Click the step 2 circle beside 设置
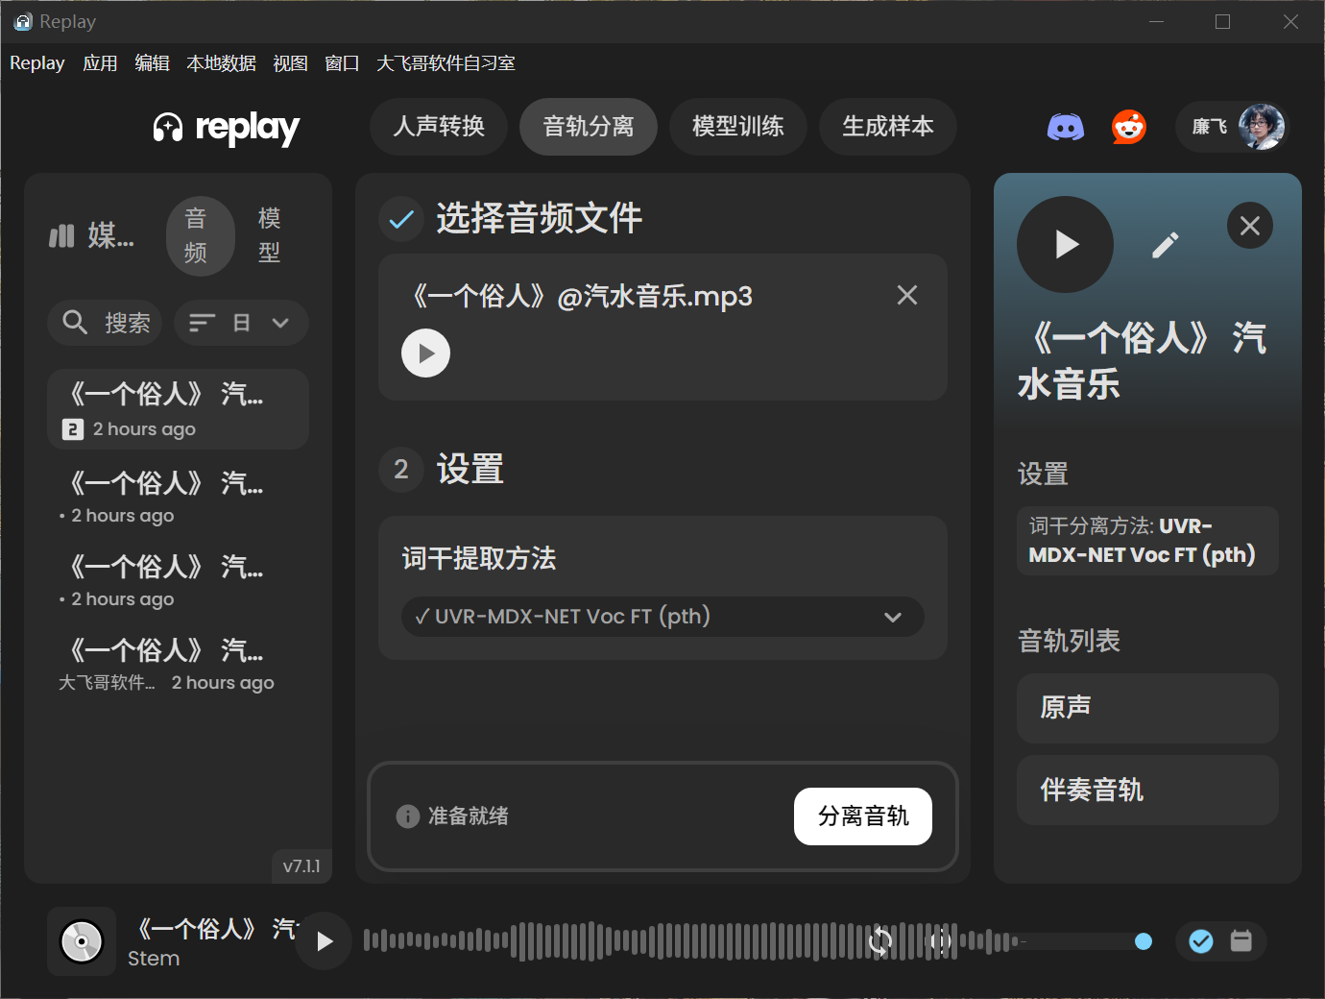1325x999 pixels. coord(401,470)
